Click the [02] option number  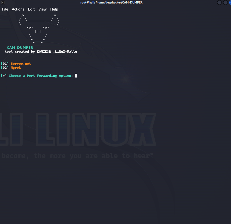(5, 68)
